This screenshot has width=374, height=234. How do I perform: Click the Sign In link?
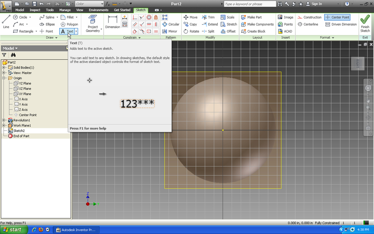pyautogui.click(x=314, y=4)
